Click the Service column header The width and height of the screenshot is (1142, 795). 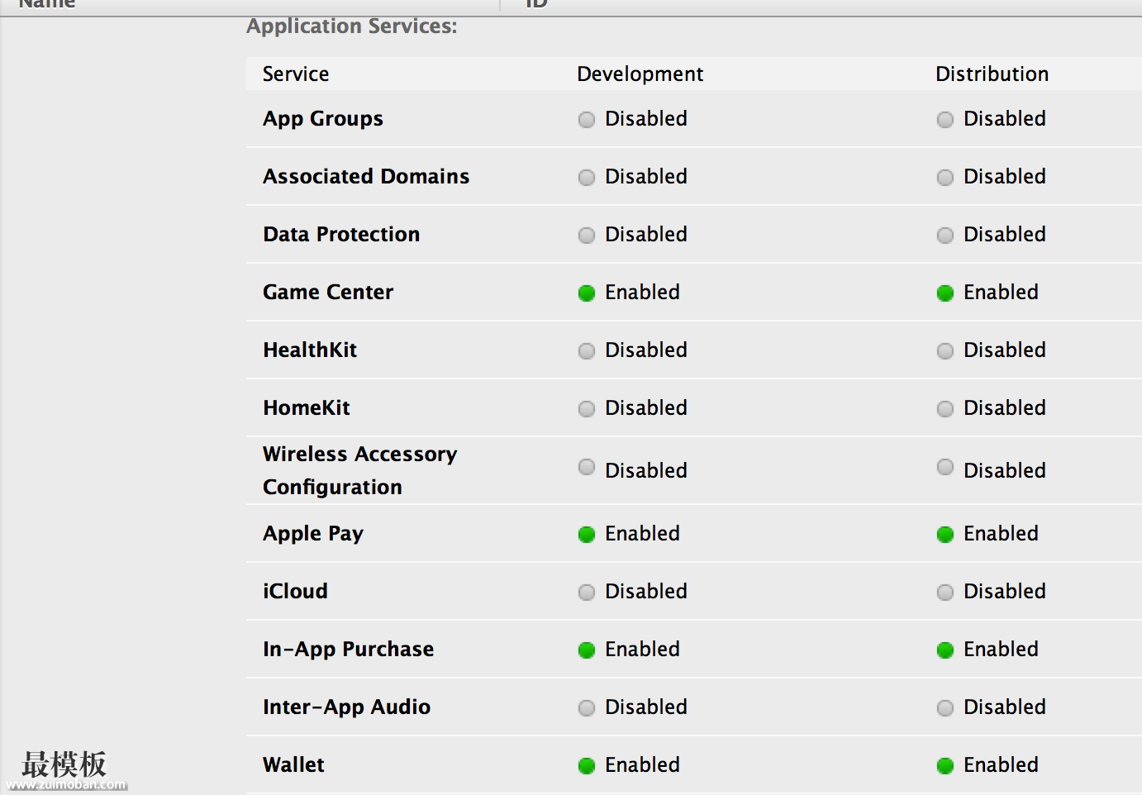point(296,74)
